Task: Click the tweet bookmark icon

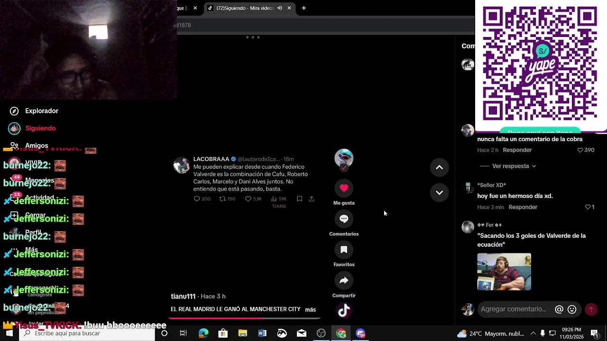Action: [299, 199]
